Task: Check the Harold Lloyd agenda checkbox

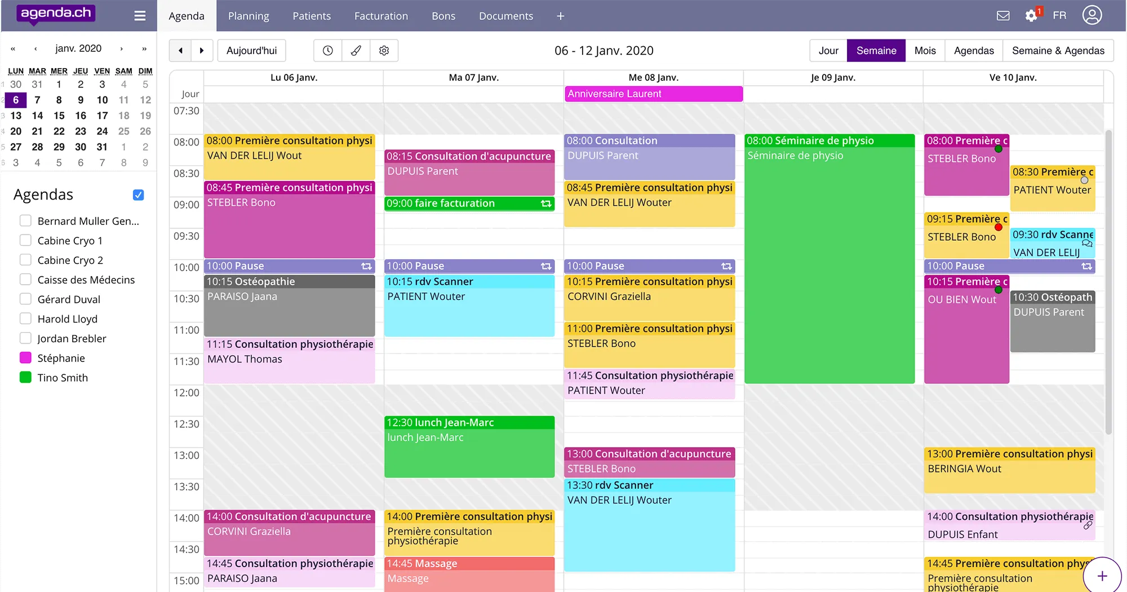Action: (x=25, y=318)
